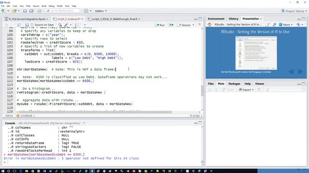Click the Open File folder icon
This screenshot has height=173, width=309.
14,11
